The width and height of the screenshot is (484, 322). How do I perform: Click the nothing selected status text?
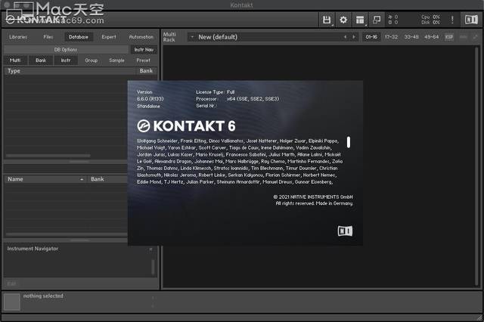click(x=43, y=296)
